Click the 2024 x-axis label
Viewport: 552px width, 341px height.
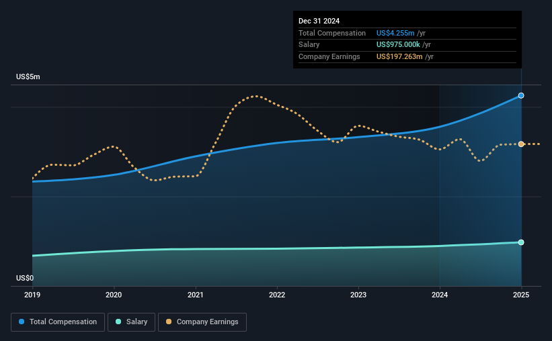coord(440,295)
